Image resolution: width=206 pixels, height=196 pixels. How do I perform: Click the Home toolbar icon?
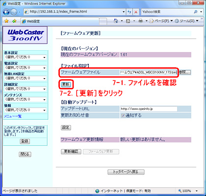point(116,21)
